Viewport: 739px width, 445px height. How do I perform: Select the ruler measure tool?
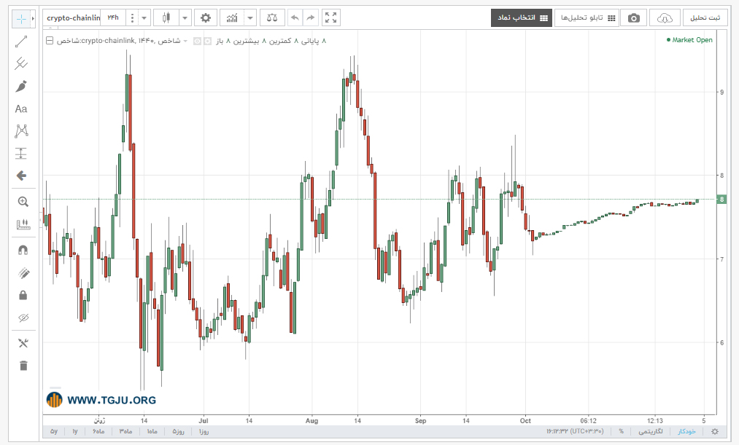click(x=23, y=224)
